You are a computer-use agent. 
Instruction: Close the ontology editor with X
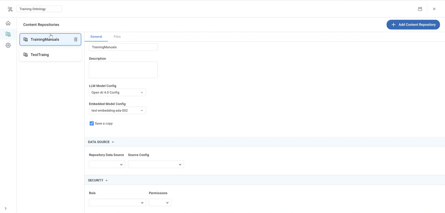pyautogui.click(x=434, y=9)
